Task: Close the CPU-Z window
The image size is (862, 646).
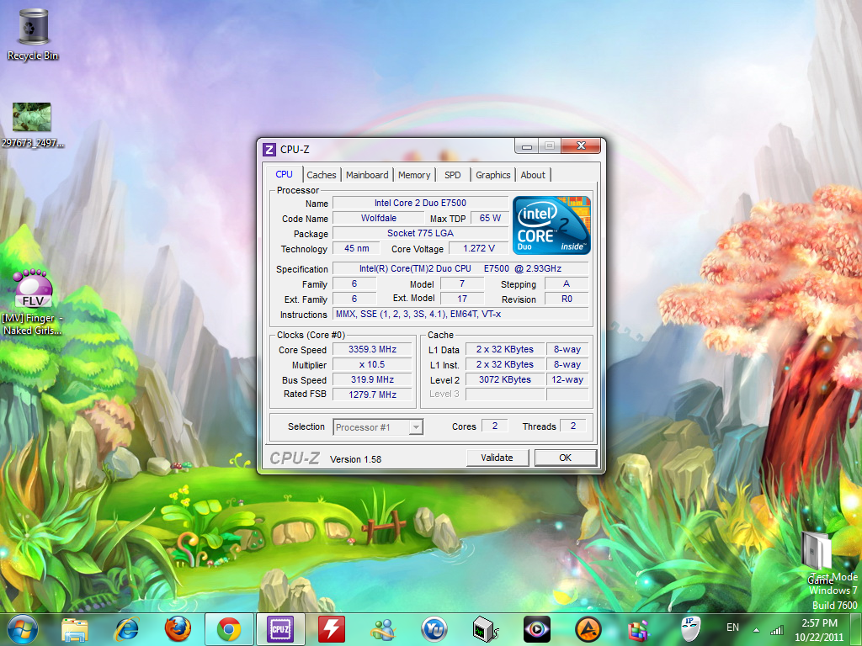Action: click(581, 146)
